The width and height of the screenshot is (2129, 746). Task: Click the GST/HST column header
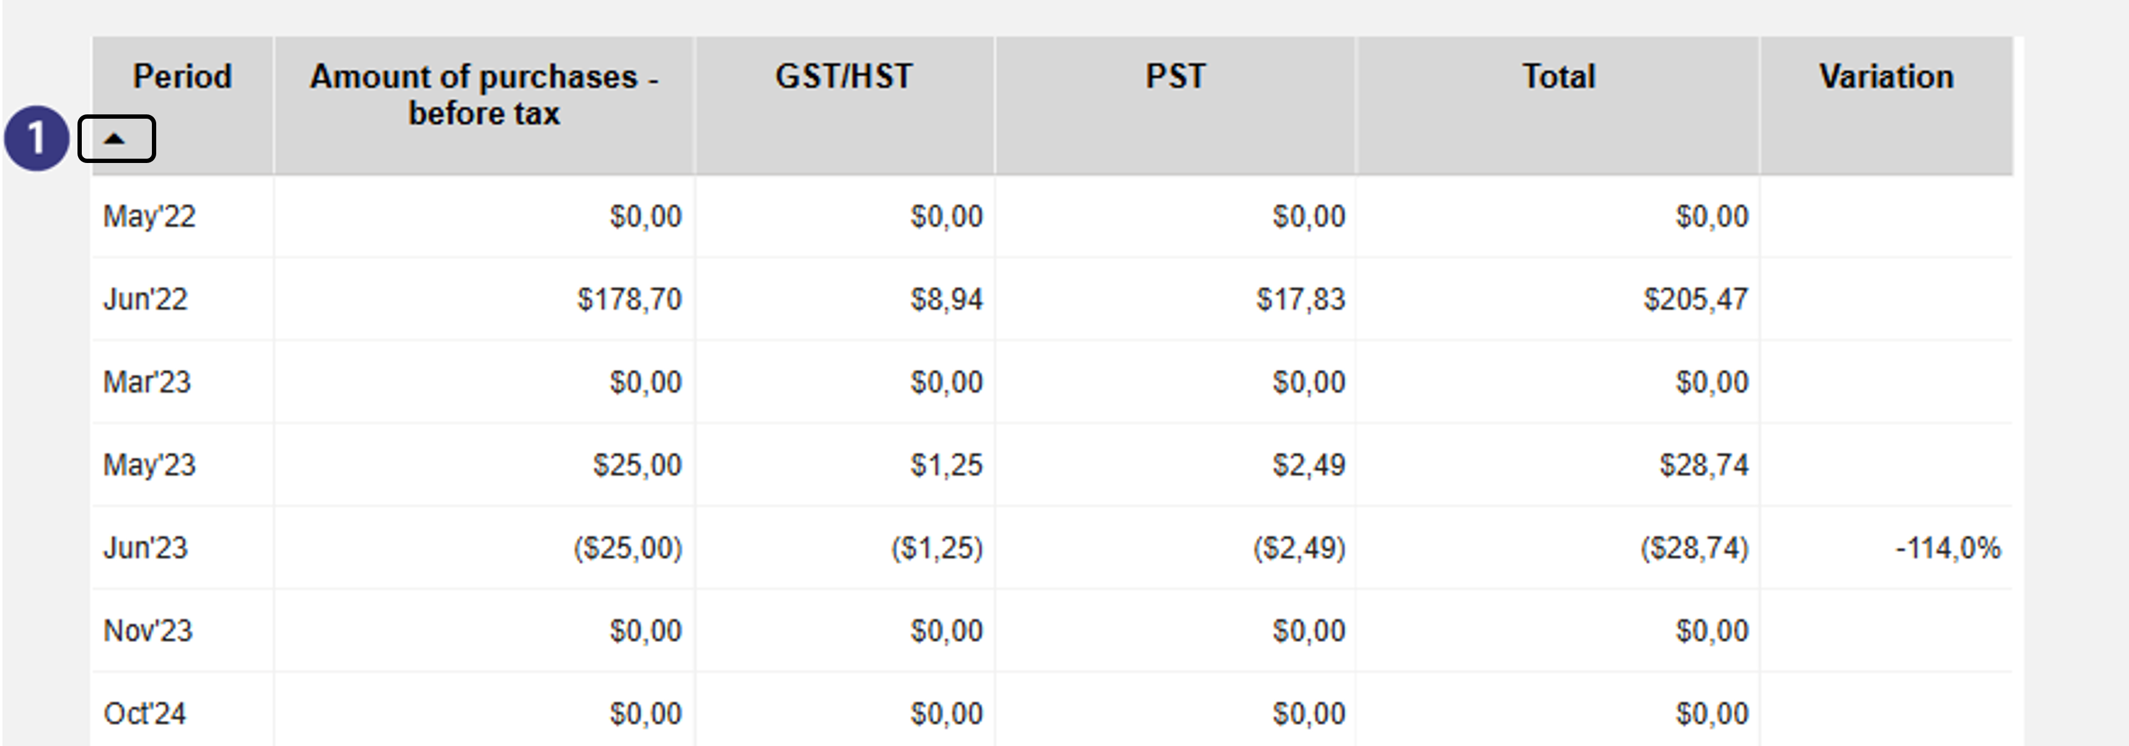coord(845,76)
